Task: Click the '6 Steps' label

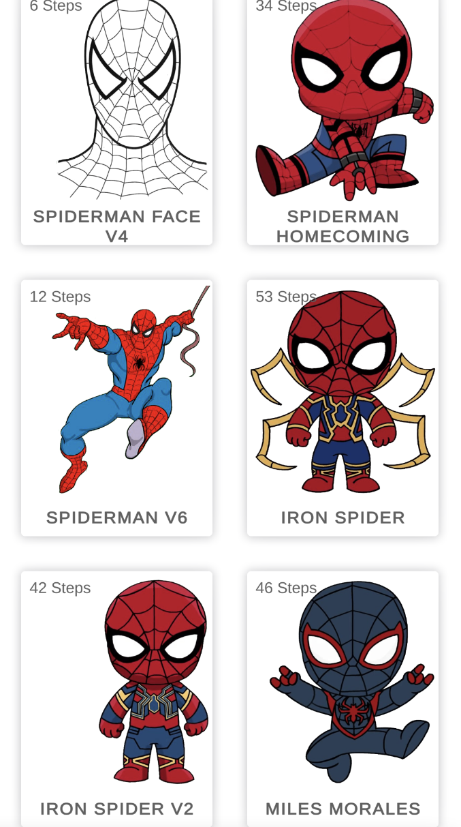Action: pos(55,6)
